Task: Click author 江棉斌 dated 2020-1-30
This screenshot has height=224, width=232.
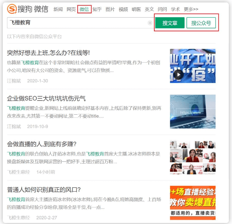Action: [x=14, y=81]
